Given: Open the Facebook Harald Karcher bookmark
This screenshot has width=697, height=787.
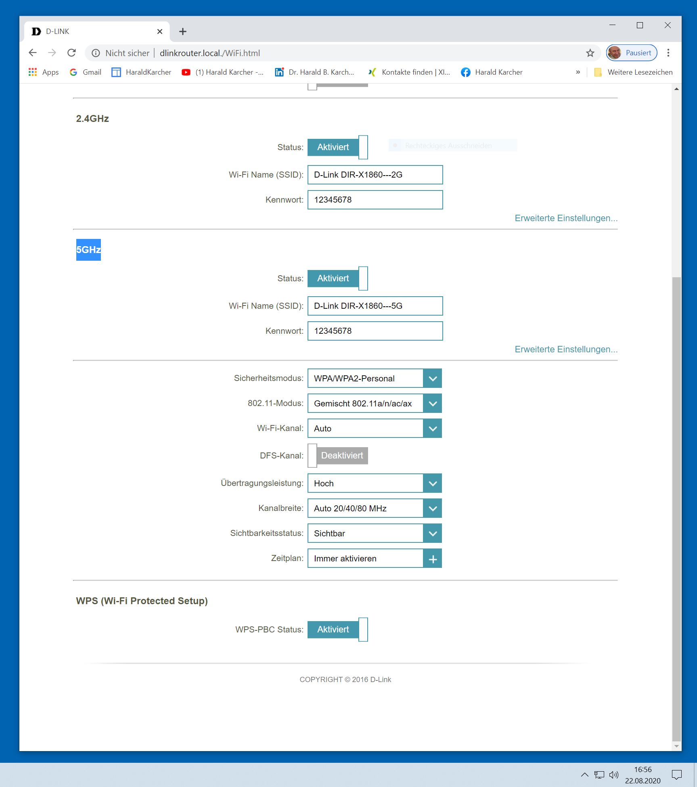Looking at the screenshot, I should pyautogui.click(x=492, y=72).
